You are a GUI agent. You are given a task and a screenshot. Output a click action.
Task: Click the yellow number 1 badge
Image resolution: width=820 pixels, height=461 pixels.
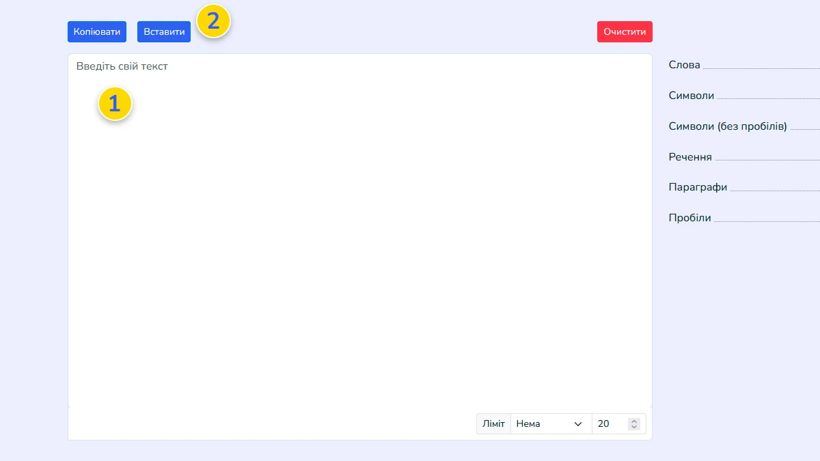coord(115,104)
